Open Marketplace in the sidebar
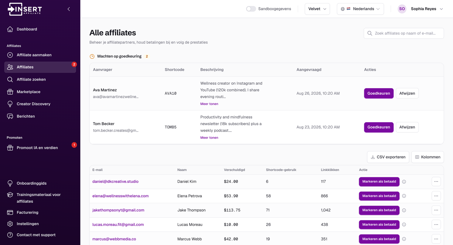Screen dimensions: 453x245 tap(40, 92)
